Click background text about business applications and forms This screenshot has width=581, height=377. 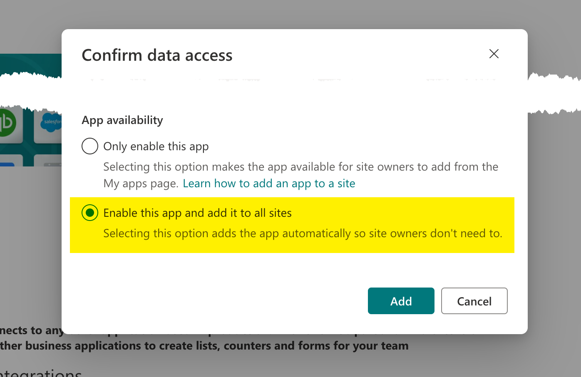tap(204, 346)
